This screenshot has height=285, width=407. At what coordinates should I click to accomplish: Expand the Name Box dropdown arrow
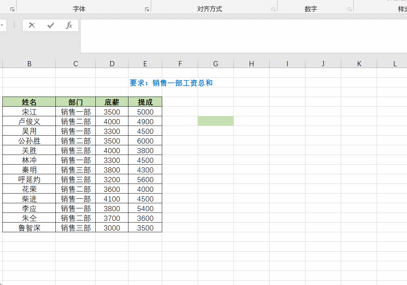(2, 25)
